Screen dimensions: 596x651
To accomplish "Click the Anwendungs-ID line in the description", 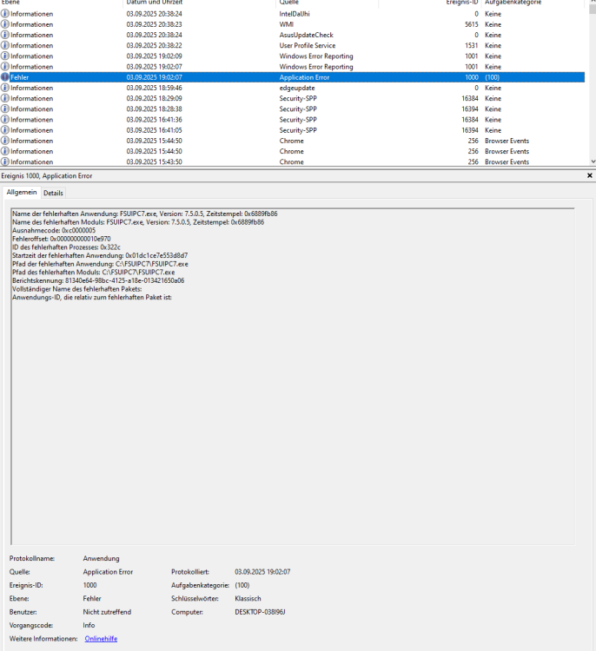I will [x=92, y=297].
